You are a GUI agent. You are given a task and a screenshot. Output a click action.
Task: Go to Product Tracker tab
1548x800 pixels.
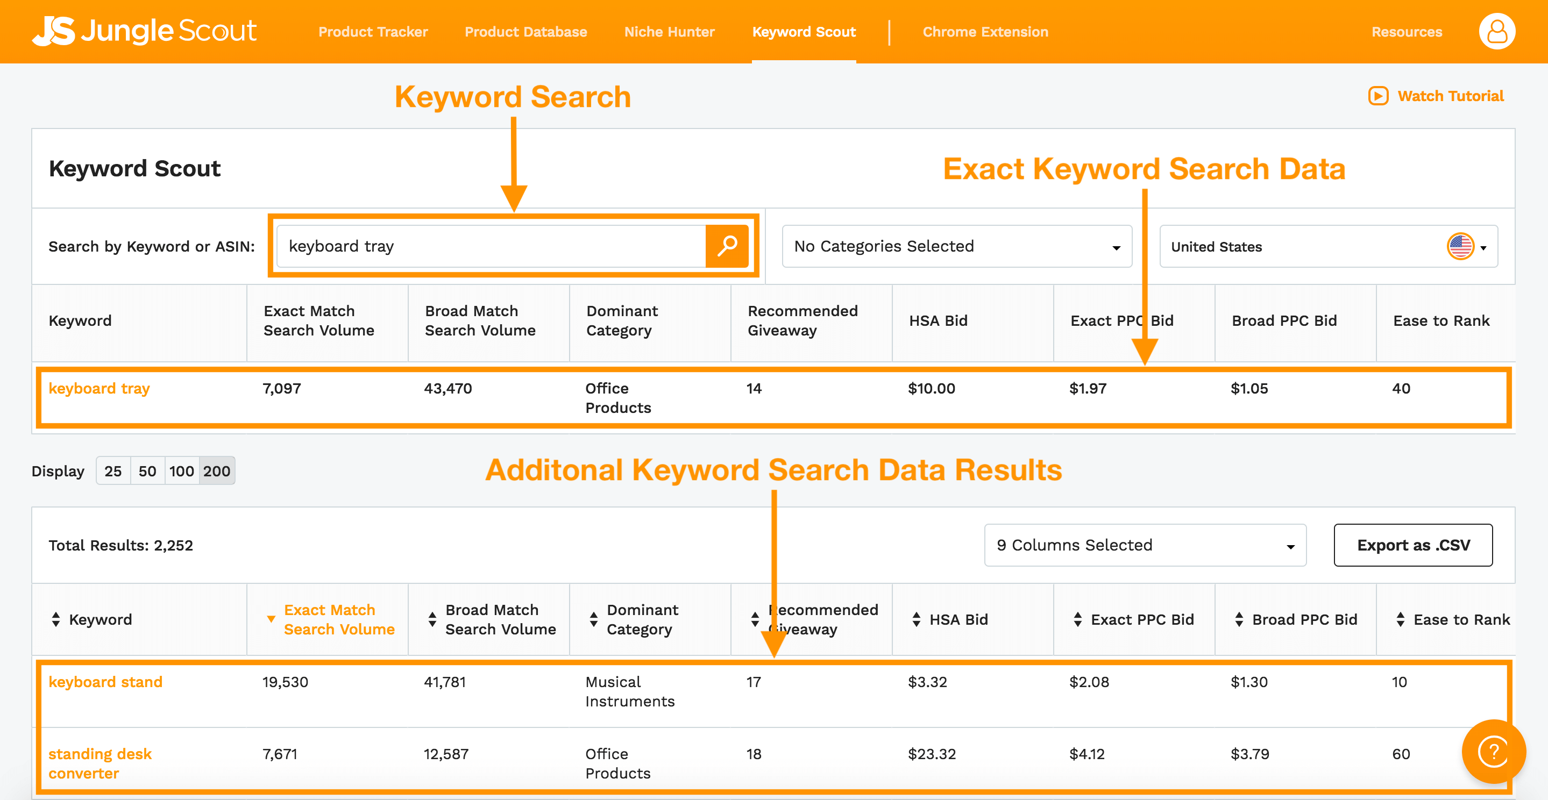point(373,32)
